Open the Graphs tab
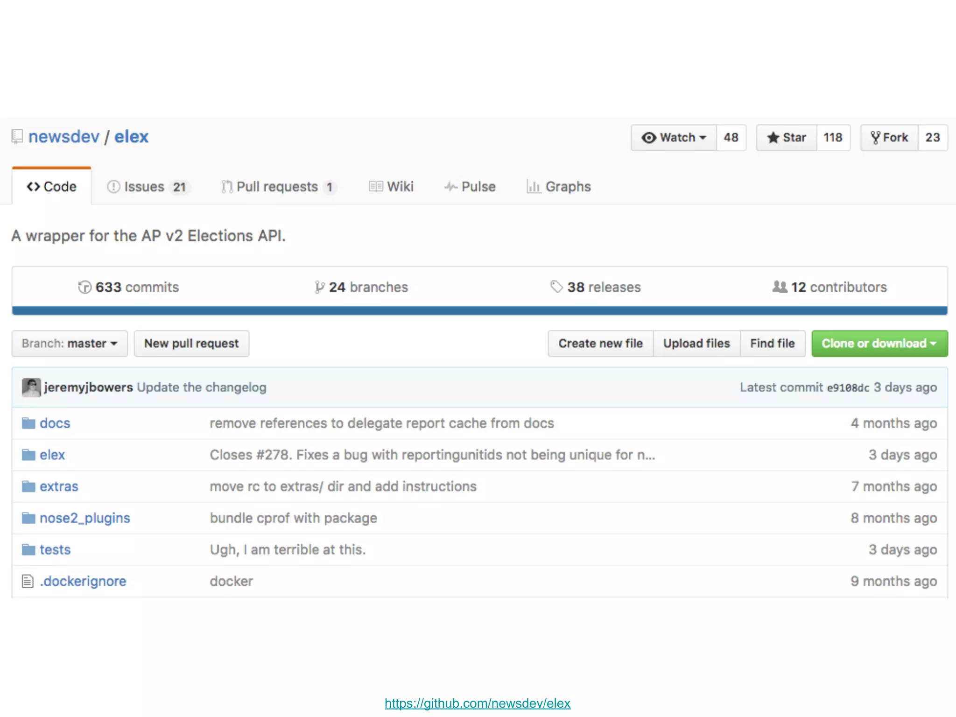Screen dimensions: 956x717 559,187
